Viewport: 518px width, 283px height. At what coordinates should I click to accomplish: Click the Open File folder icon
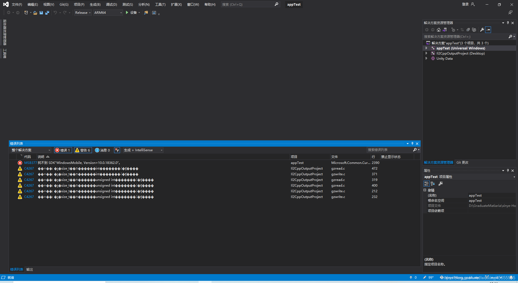[x=35, y=13]
